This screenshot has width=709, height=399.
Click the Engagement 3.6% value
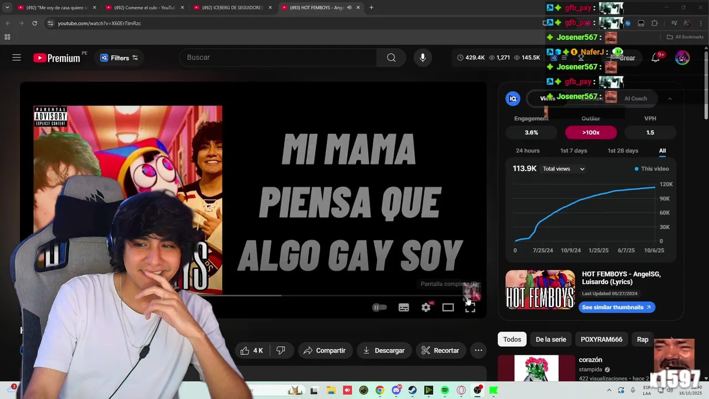tap(531, 132)
